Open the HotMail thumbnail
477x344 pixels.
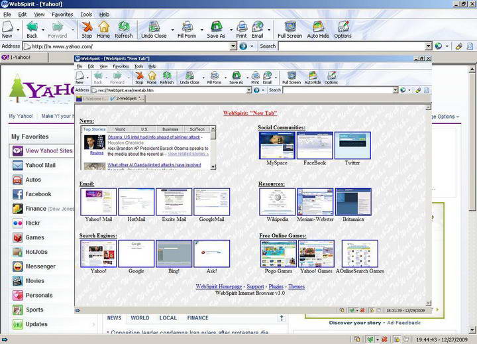click(136, 202)
